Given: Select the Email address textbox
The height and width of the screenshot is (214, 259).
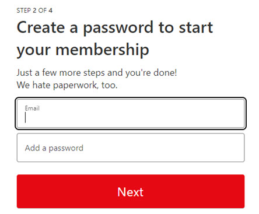Looking at the screenshot, I should click(x=131, y=114).
